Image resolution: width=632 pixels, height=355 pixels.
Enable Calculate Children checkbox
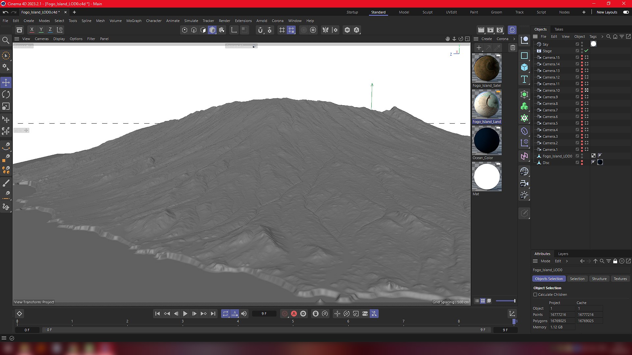(535, 295)
